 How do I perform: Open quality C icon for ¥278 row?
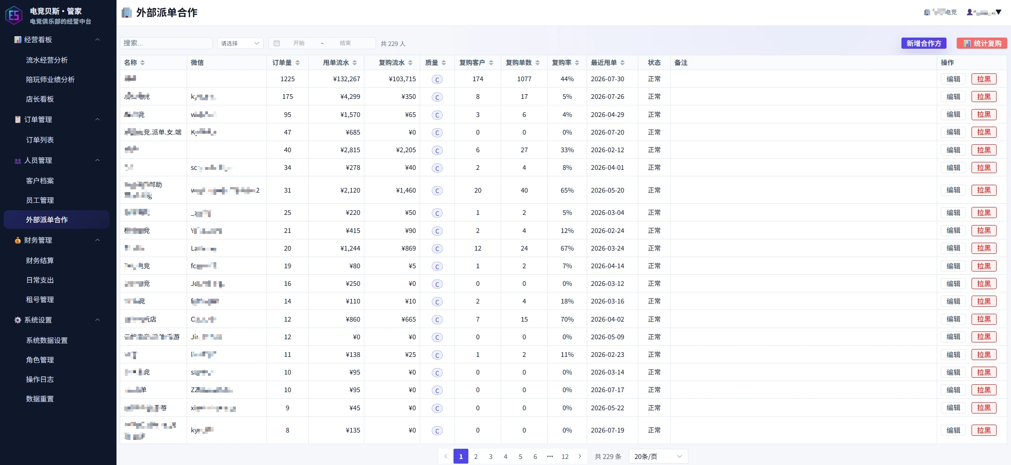[437, 168]
